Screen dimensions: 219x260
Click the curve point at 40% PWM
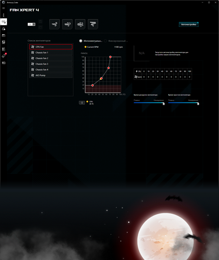[101, 78]
